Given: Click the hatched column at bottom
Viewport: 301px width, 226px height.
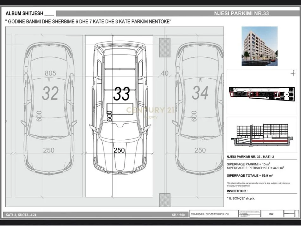Looking at the screenshot, I should click(x=164, y=200).
